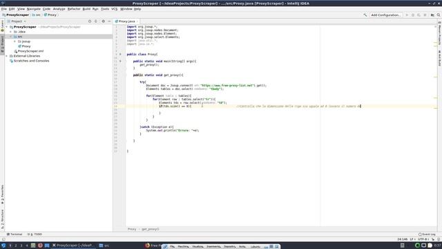Click the system menu icon on taskbar
Screen dimensions: 442x249
3,246
